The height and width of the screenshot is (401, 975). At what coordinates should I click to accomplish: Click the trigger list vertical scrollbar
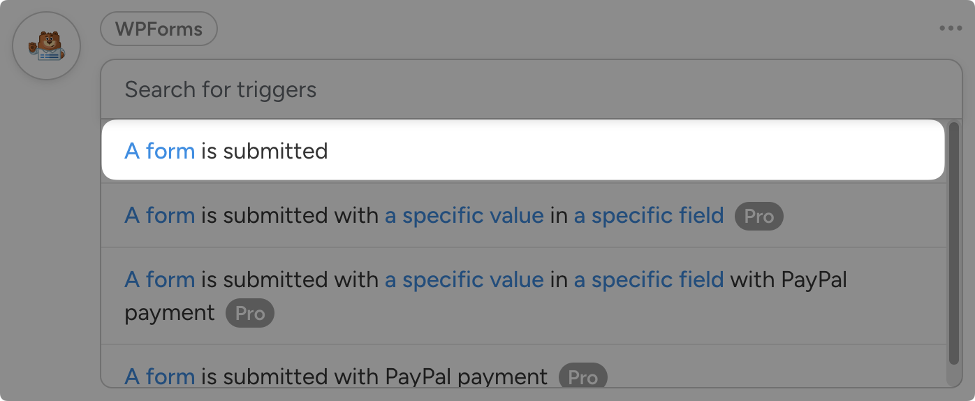954,245
